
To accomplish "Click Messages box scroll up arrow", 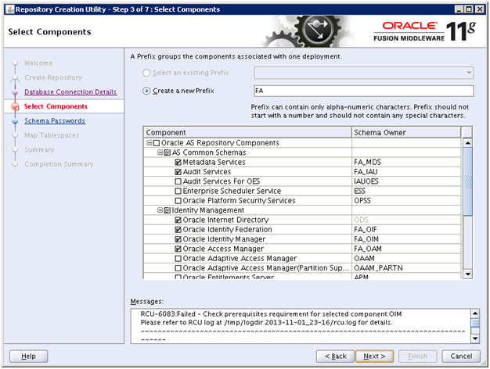I will pos(475,313).
